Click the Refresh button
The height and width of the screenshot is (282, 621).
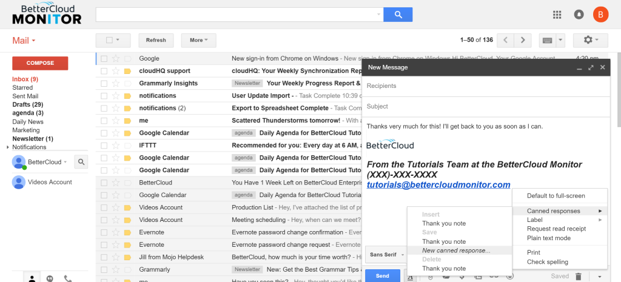click(x=156, y=40)
